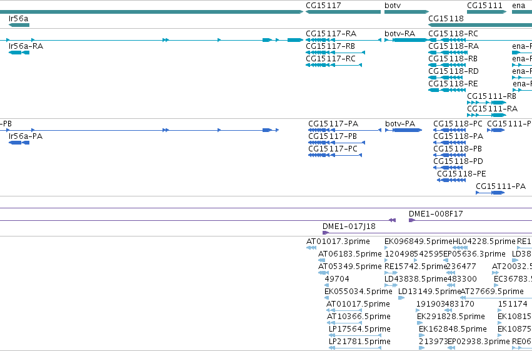The height and width of the screenshot is (351, 532).
Task: Click the botv-PA protein label
Action: (400, 124)
